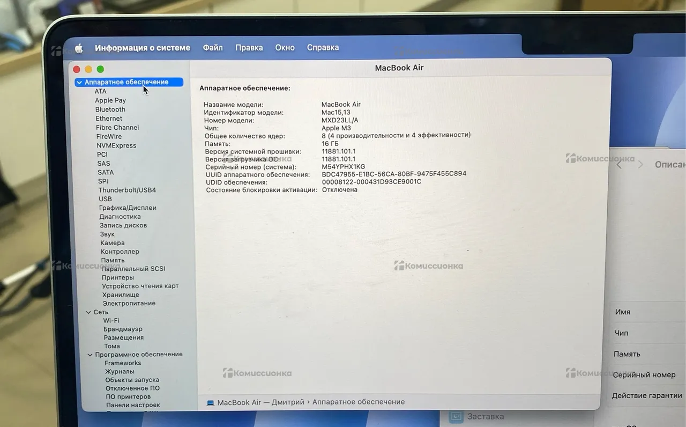The image size is (686, 427).
Task: Click the 16 ГБ memory value
Action: (x=330, y=144)
